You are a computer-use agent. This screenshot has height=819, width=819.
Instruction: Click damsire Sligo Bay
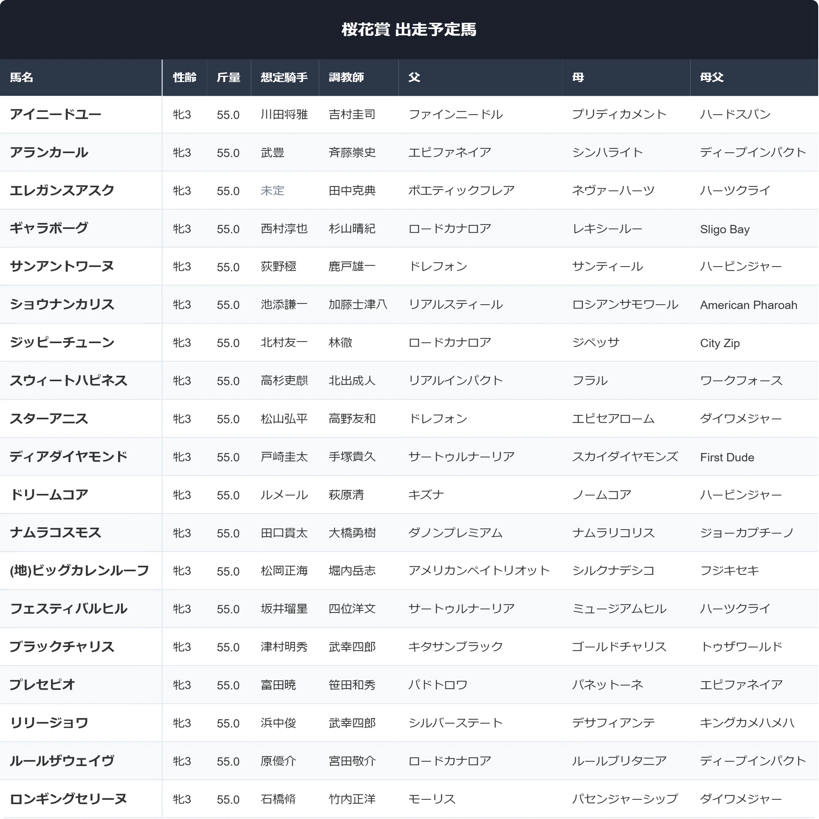tap(725, 229)
